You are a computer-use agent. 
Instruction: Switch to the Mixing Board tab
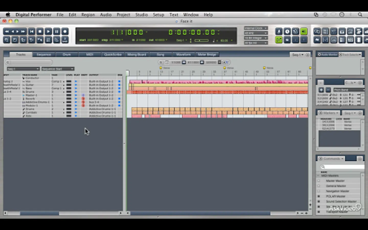pos(137,54)
